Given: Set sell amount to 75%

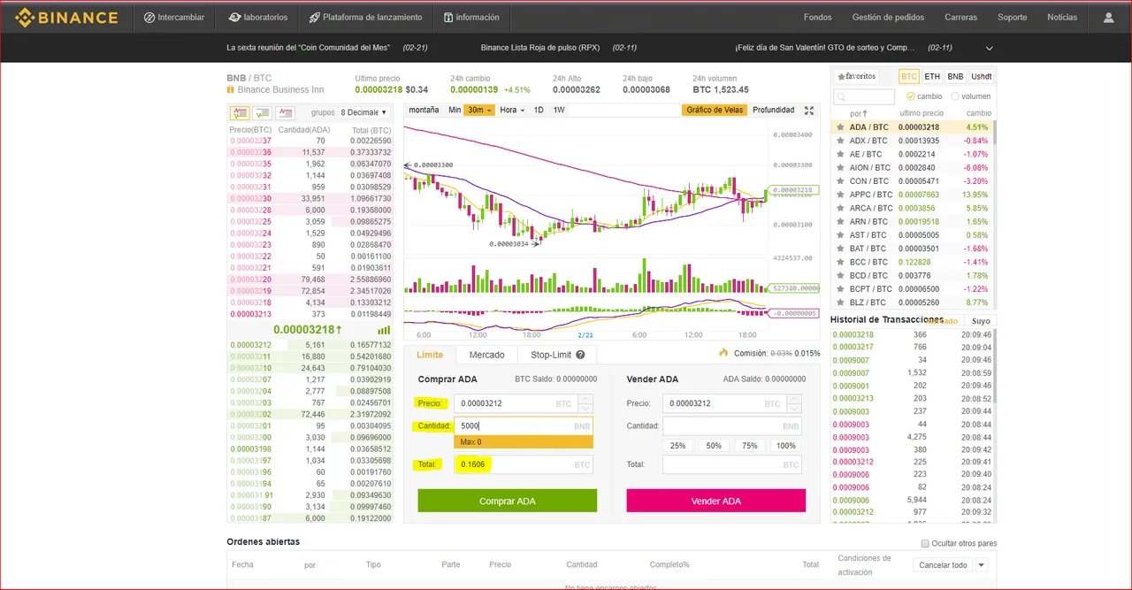Looking at the screenshot, I should pyautogui.click(x=750, y=446).
